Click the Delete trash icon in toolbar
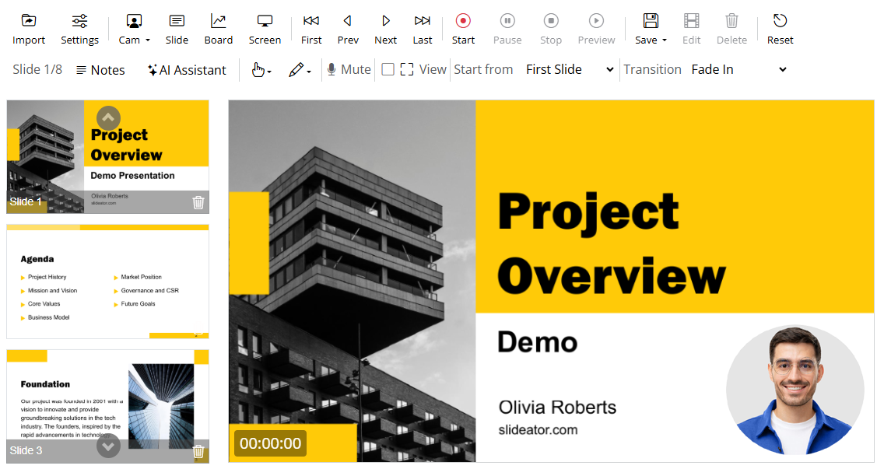 tap(731, 22)
